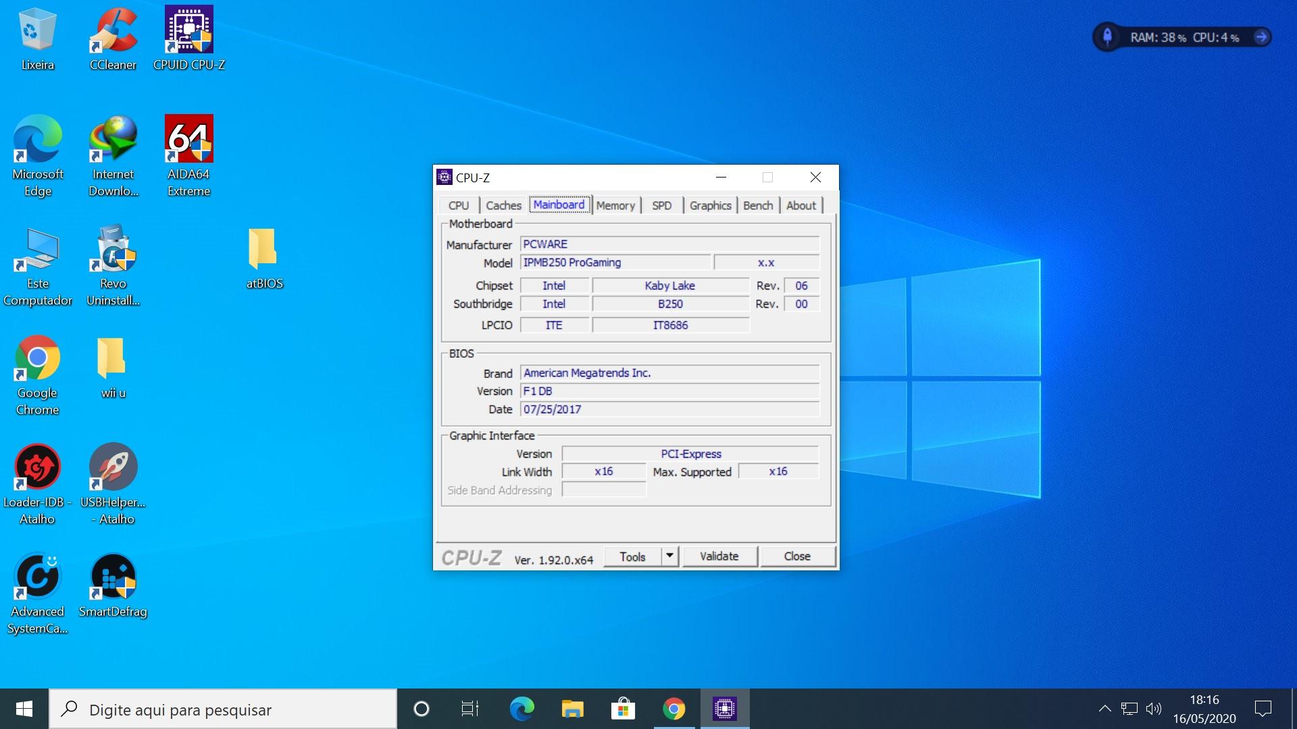Select the USBHelper Atalho shortcut

pos(113,485)
